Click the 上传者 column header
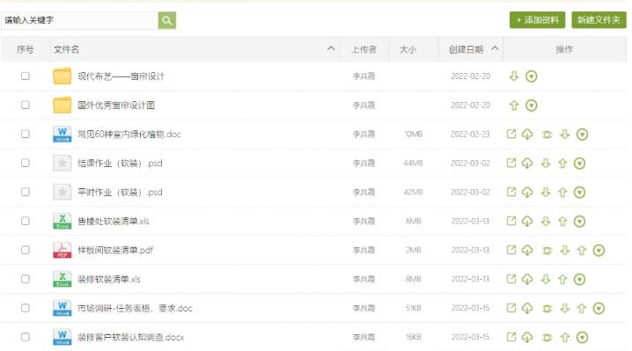The width and height of the screenshot is (632, 351). point(364,49)
